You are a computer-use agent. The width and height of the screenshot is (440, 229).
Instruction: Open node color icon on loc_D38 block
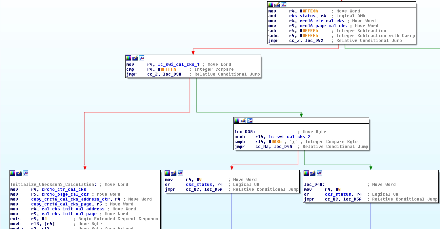tap(237, 121)
